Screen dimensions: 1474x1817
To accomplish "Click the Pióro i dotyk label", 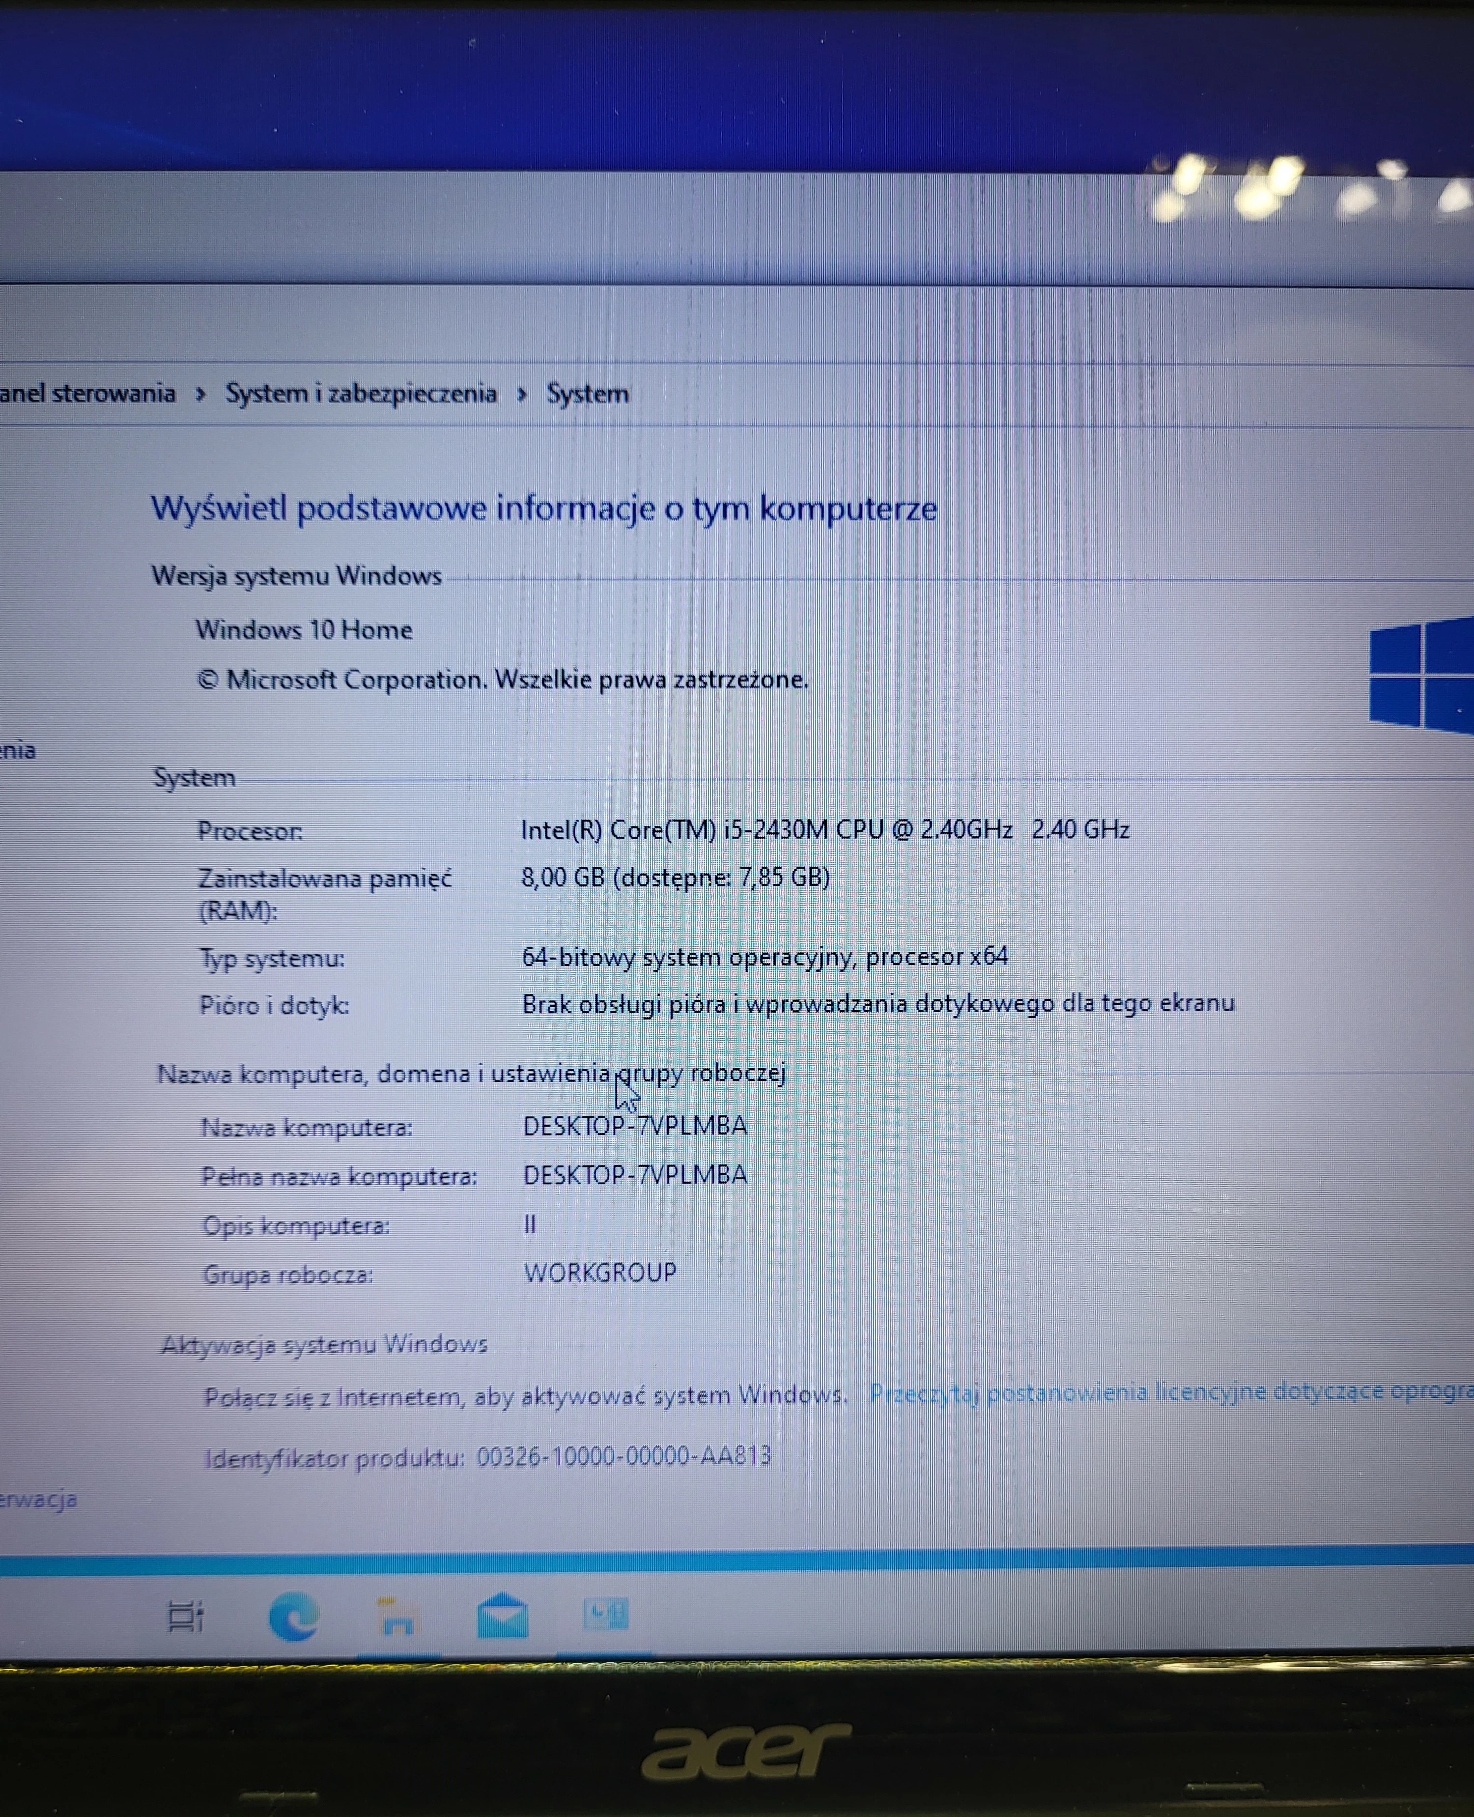I will click(274, 1006).
